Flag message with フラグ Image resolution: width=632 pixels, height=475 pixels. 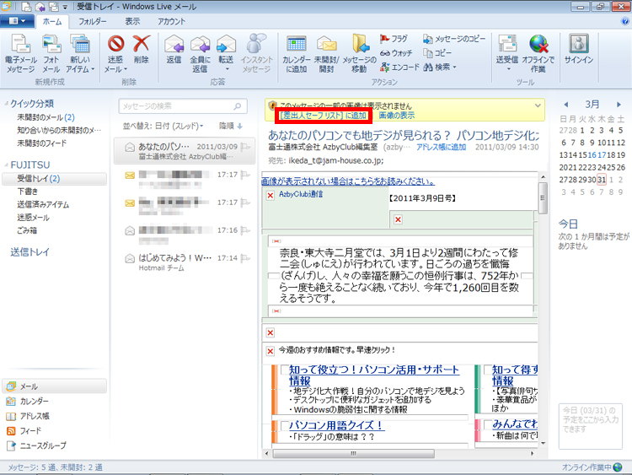point(394,39)
